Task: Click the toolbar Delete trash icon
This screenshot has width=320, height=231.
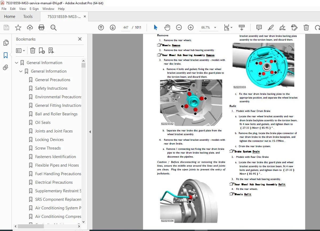Action: coord(306,28)
